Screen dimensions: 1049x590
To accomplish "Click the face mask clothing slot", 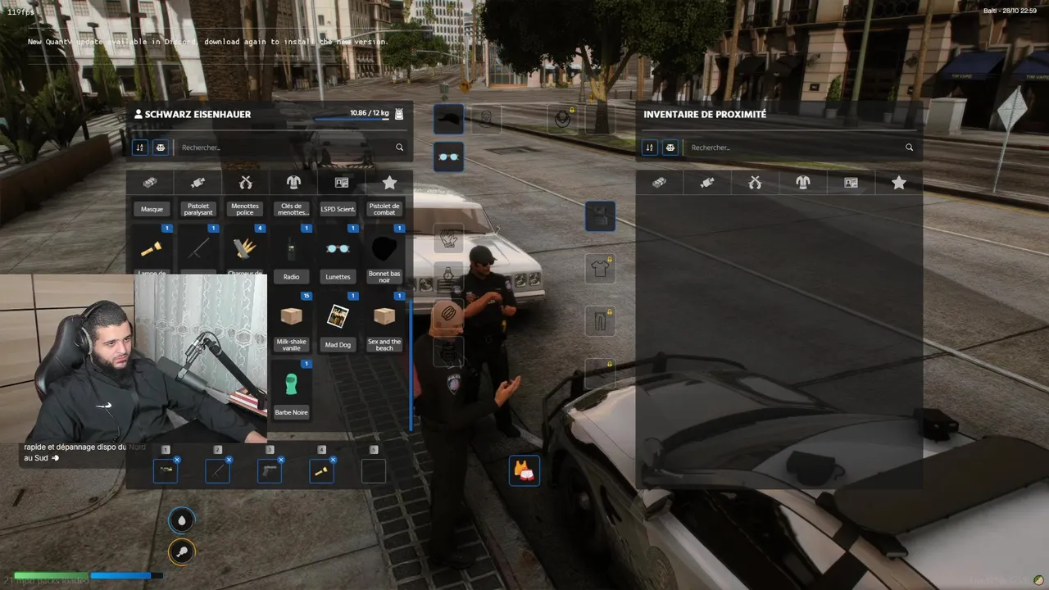I will (x=486, y=119).
